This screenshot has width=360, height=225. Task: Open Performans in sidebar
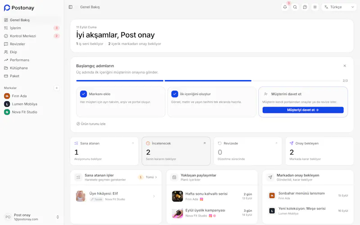click(x=31, y=60)
